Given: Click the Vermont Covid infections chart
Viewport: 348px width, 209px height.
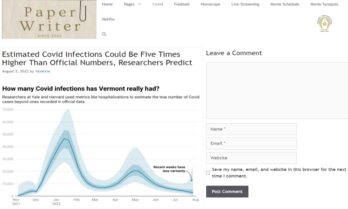Looking at the screenshot, I should [101, 146].
